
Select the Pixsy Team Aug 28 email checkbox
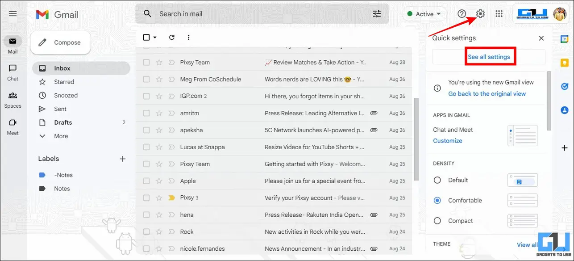pyautogui.click(x=146, y=63)
